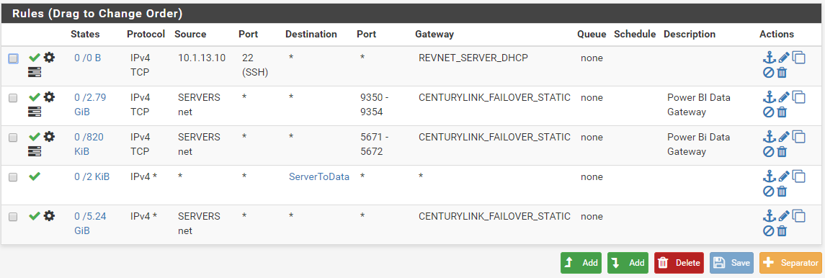Click the red Delete button
This screenshot has height=278, width=825.
pyautogui.click(x=679, y=263)
